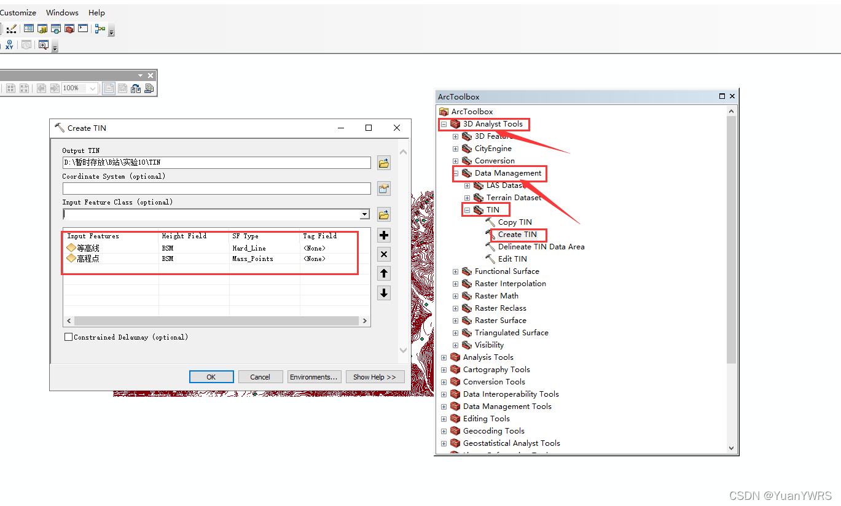
Task: Open the Editor Toolbar pencil icon
Action: 11,29
